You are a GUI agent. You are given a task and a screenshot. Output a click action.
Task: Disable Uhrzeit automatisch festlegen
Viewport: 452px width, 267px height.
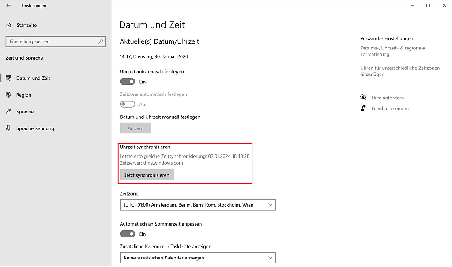pos(127,81)
